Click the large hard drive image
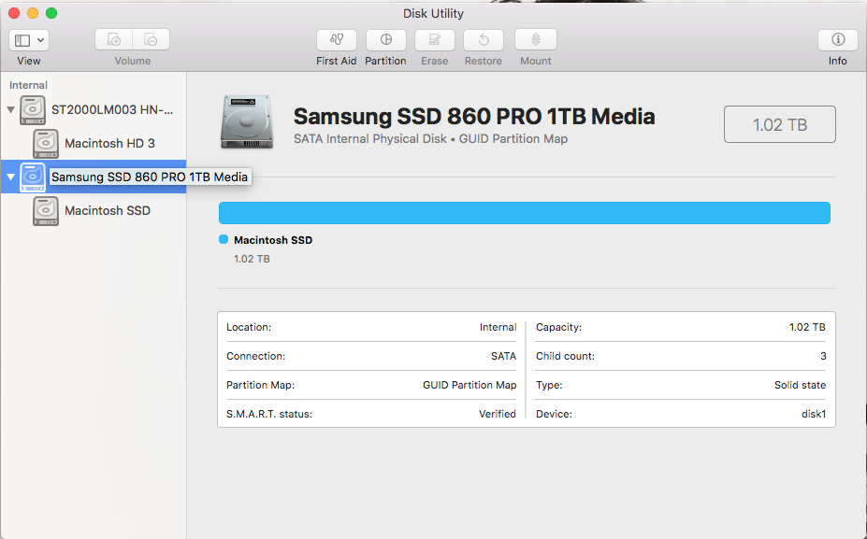 tap(247, 121)
